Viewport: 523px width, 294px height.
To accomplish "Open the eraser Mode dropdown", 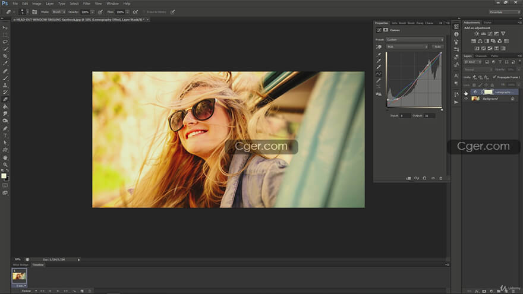I will coord(59,12).
